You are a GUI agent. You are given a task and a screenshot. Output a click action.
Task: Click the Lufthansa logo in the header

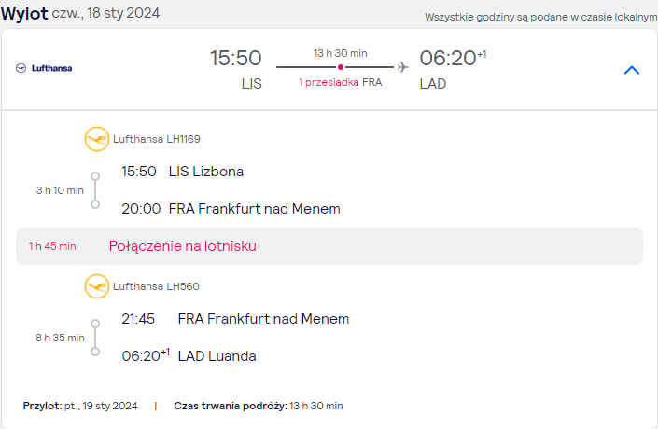click(x=44, y=68)
